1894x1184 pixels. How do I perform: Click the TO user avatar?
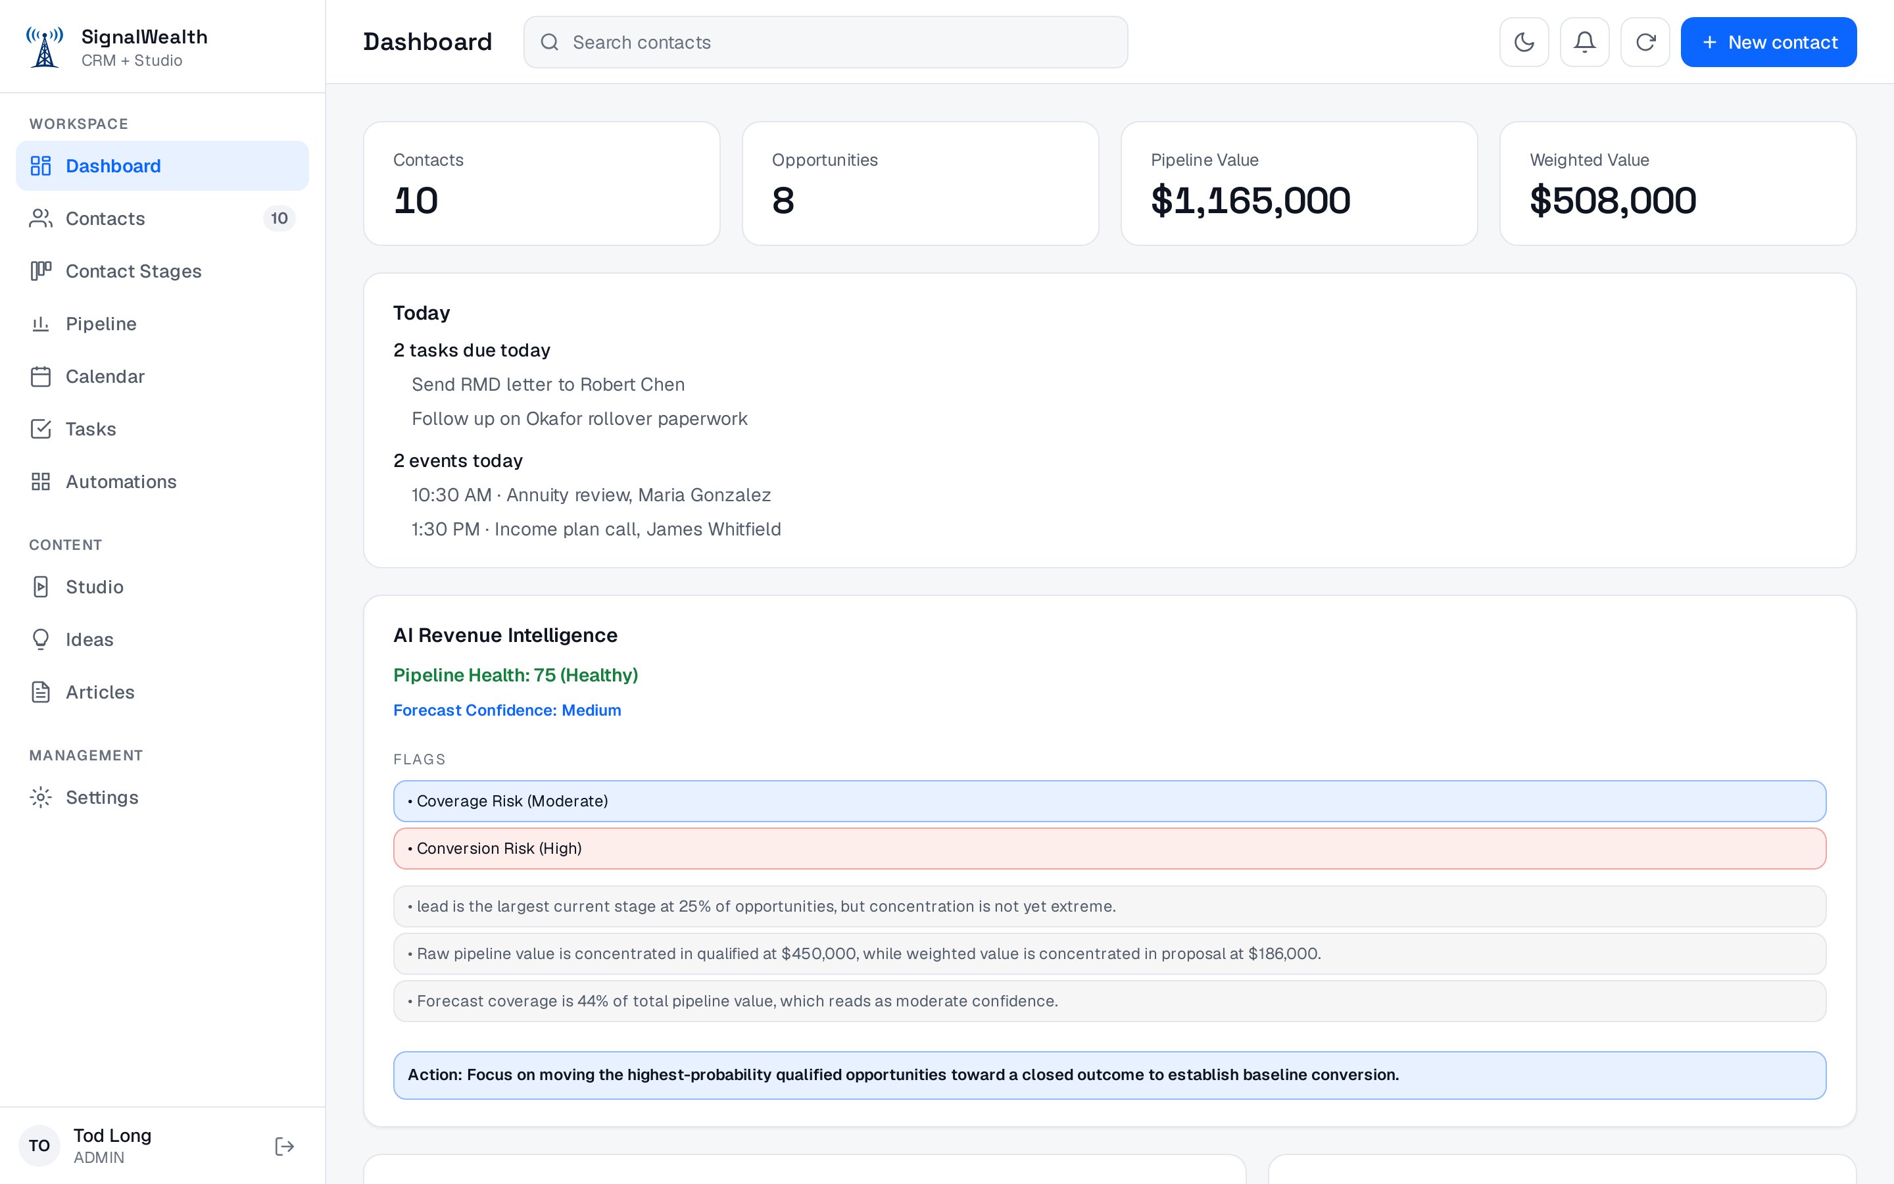click(39, 1146)
